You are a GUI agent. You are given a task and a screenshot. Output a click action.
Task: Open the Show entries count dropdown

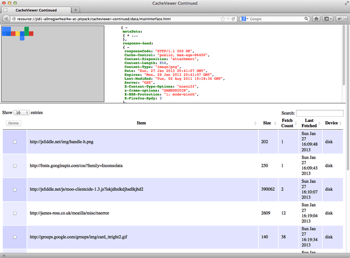(x=21, y=113)
